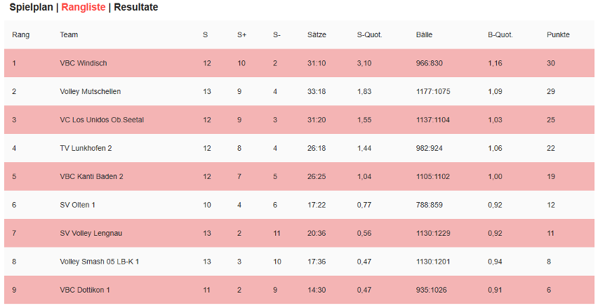The width and height of the screenshot is (598, 308).
Task: Open the Resultate tab
Action: 136,7
